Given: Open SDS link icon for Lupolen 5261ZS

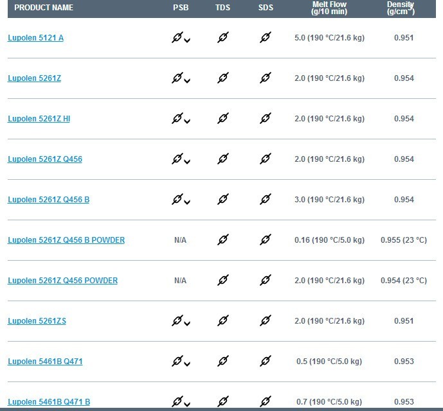Looking at the screenshot, I should (x=266, y=320).
